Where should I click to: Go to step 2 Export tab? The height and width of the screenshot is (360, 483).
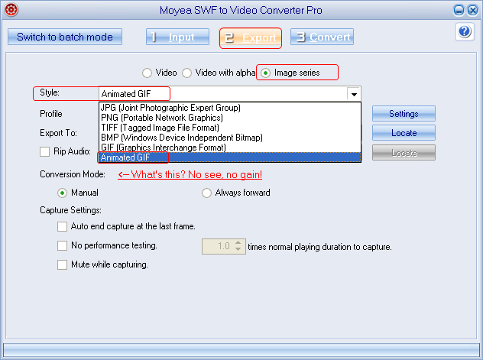pos(251,38)
